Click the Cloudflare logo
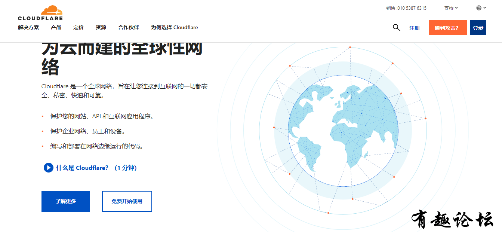Image resolution: width=502 pixels, height=232 pixels. pos(40,13)
